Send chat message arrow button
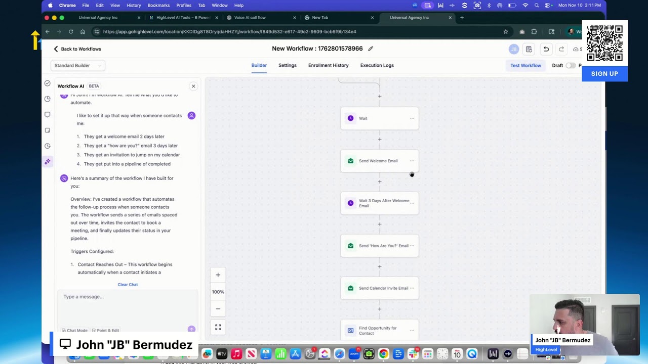Viewport: 648px width, 364px height. pyautogui.click(x=191, y=329)
